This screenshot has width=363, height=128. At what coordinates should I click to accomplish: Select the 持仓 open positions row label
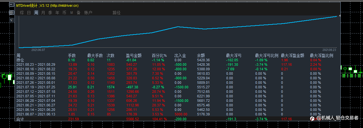click(20, 60)
